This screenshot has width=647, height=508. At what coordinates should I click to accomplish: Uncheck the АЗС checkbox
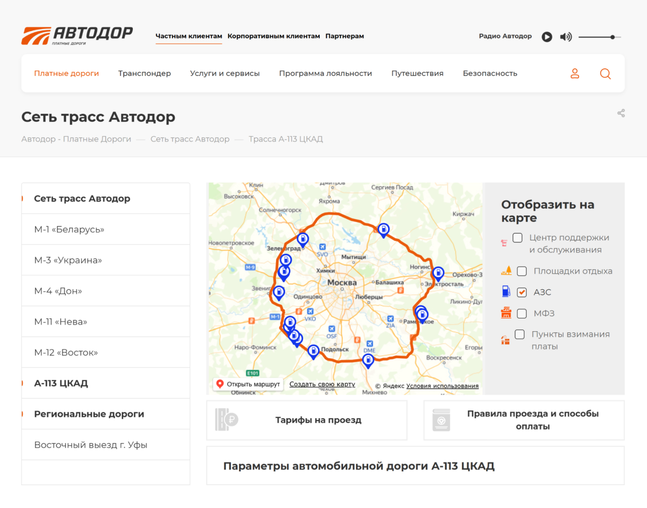[522, 292]
